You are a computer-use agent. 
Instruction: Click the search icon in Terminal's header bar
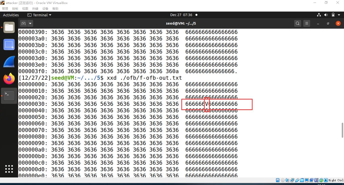coord(297,23)
